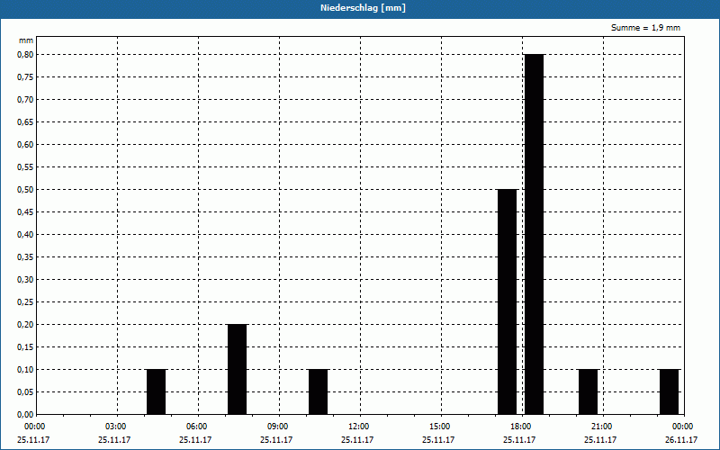Select the 0,00 y-axis label
Image resolution: width=720 pixels, height=450 pixels.
pyautogui.click(x=25, y=415)
